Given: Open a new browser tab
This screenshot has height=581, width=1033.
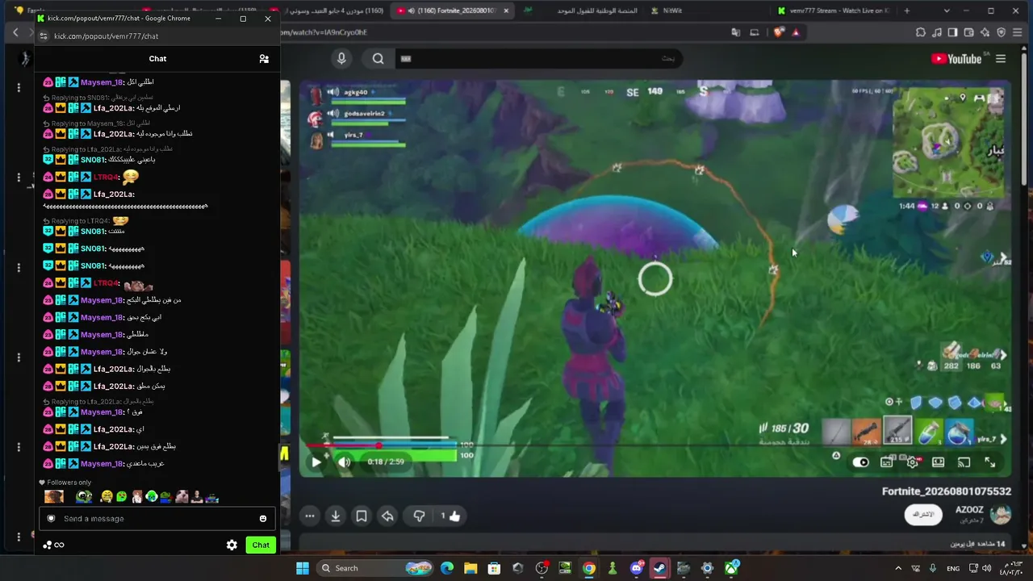Looking at the screenshot, I should point(907,10).
